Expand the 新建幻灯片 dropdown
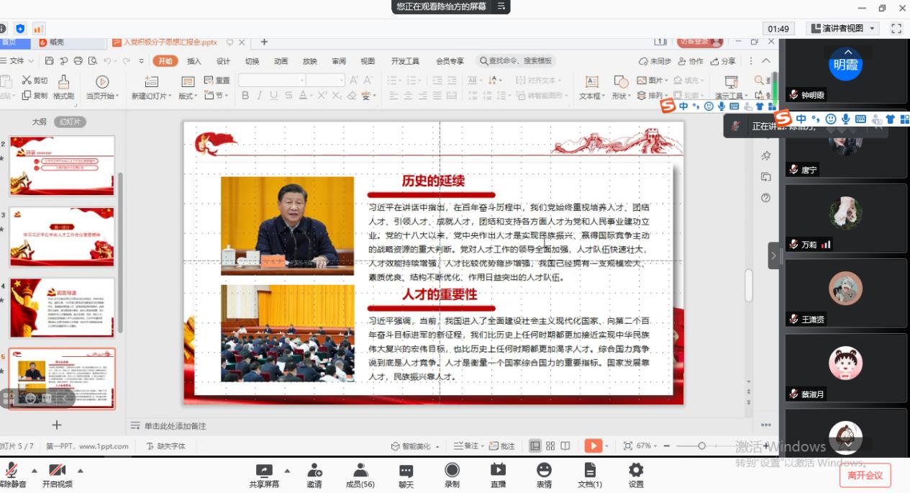Screen dimensions: 910x493 [x=151, y=96]
